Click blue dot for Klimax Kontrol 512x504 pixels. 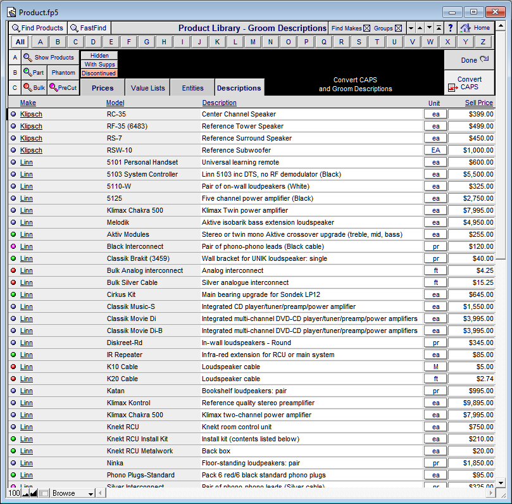pos(13,403)
